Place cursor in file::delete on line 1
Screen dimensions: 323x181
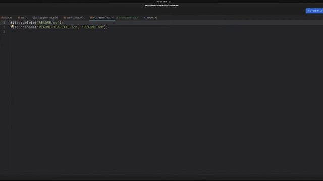(x=23, y=23)
